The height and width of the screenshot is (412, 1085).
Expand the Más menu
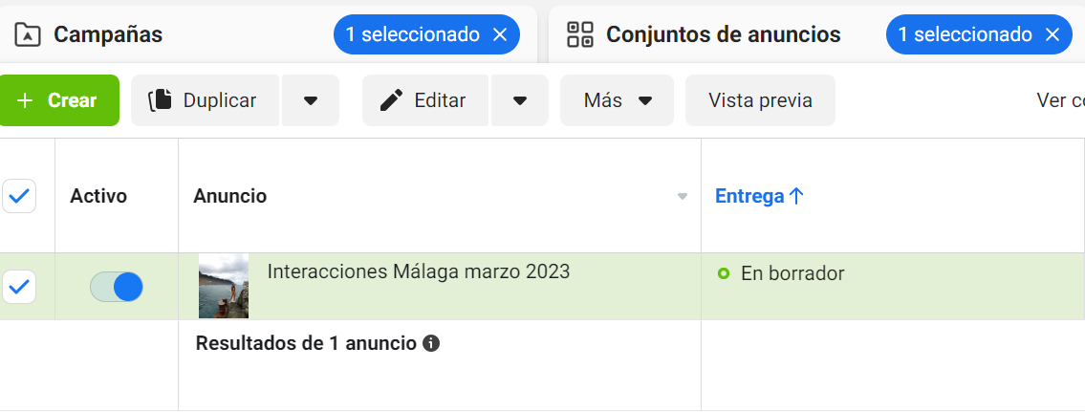click(617, 100)
